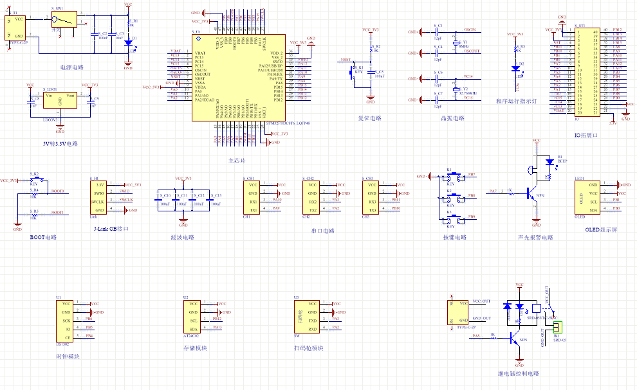Click the S_T1 TYPE-C-2P connector symbol
The height and width of the screenshot is (390, 637).
click(15, 28)
